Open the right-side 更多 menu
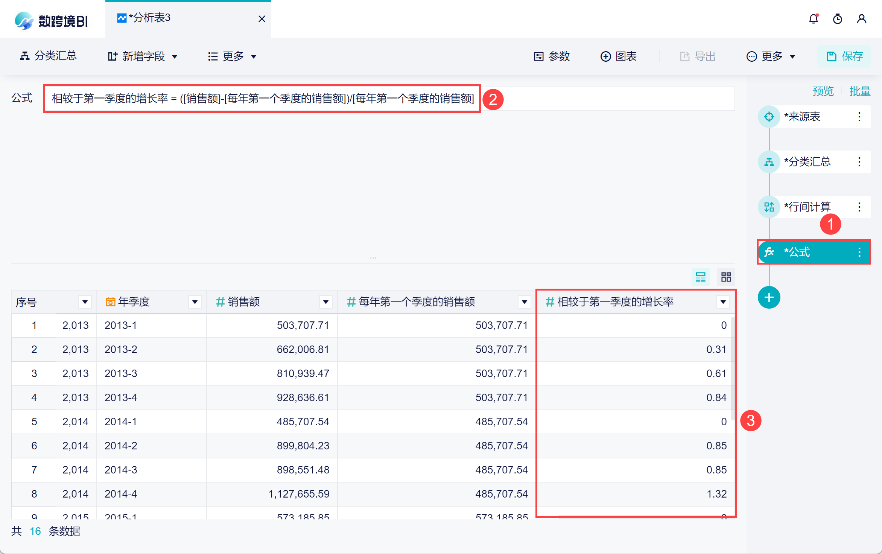 click(771, 56)
